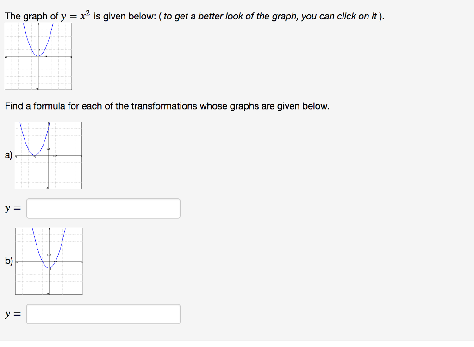474x347 pixels.
Task: Click the "y =" label above graph b)
Action: click(13, 208)
